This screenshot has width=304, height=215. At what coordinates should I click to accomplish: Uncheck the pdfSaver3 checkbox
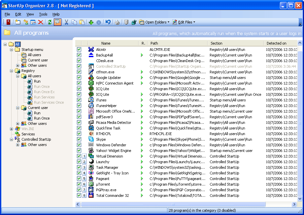pyautogui.click(x=79, y=117)
